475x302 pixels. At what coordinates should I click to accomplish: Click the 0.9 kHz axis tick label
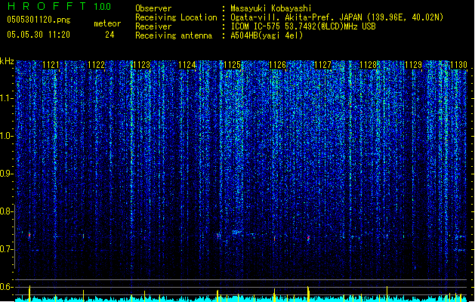[6, 174]
